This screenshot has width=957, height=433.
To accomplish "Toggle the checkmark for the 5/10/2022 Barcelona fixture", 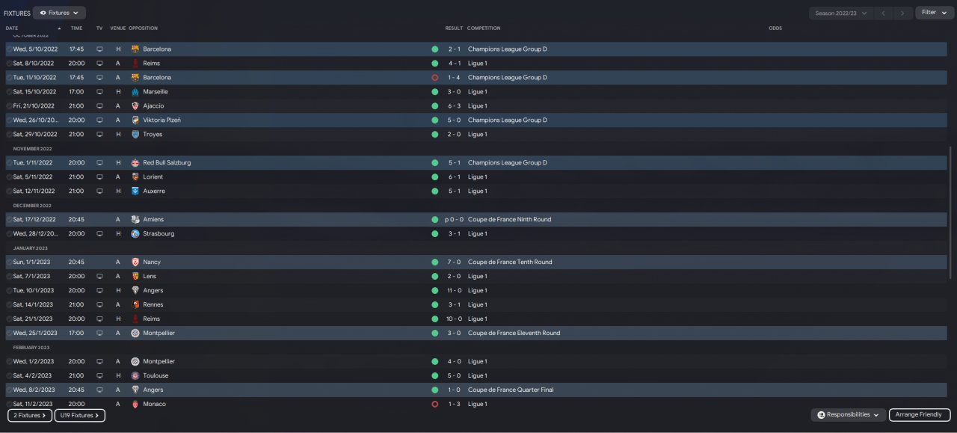I will pyautogui.click(x=9, y=49).
